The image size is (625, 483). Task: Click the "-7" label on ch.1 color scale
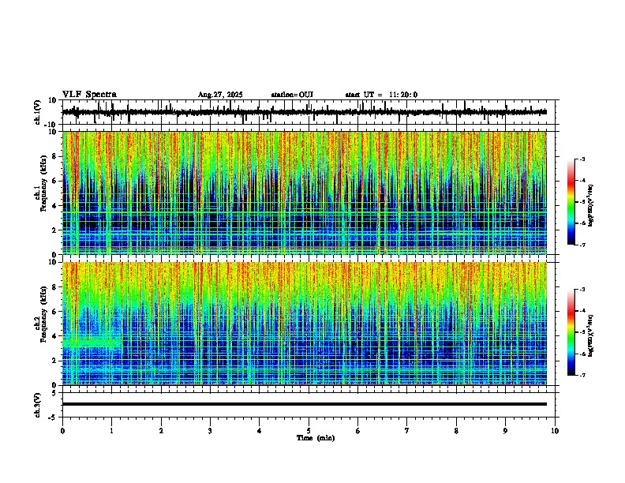(582, 245)
